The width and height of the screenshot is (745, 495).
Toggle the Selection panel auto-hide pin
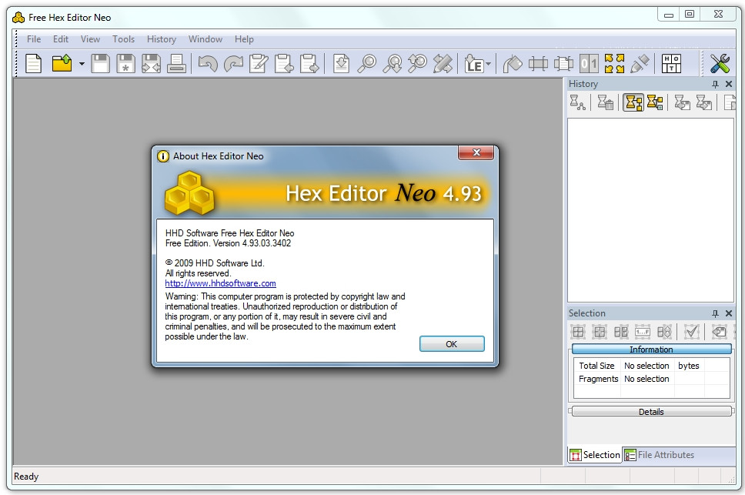point(715,313)
